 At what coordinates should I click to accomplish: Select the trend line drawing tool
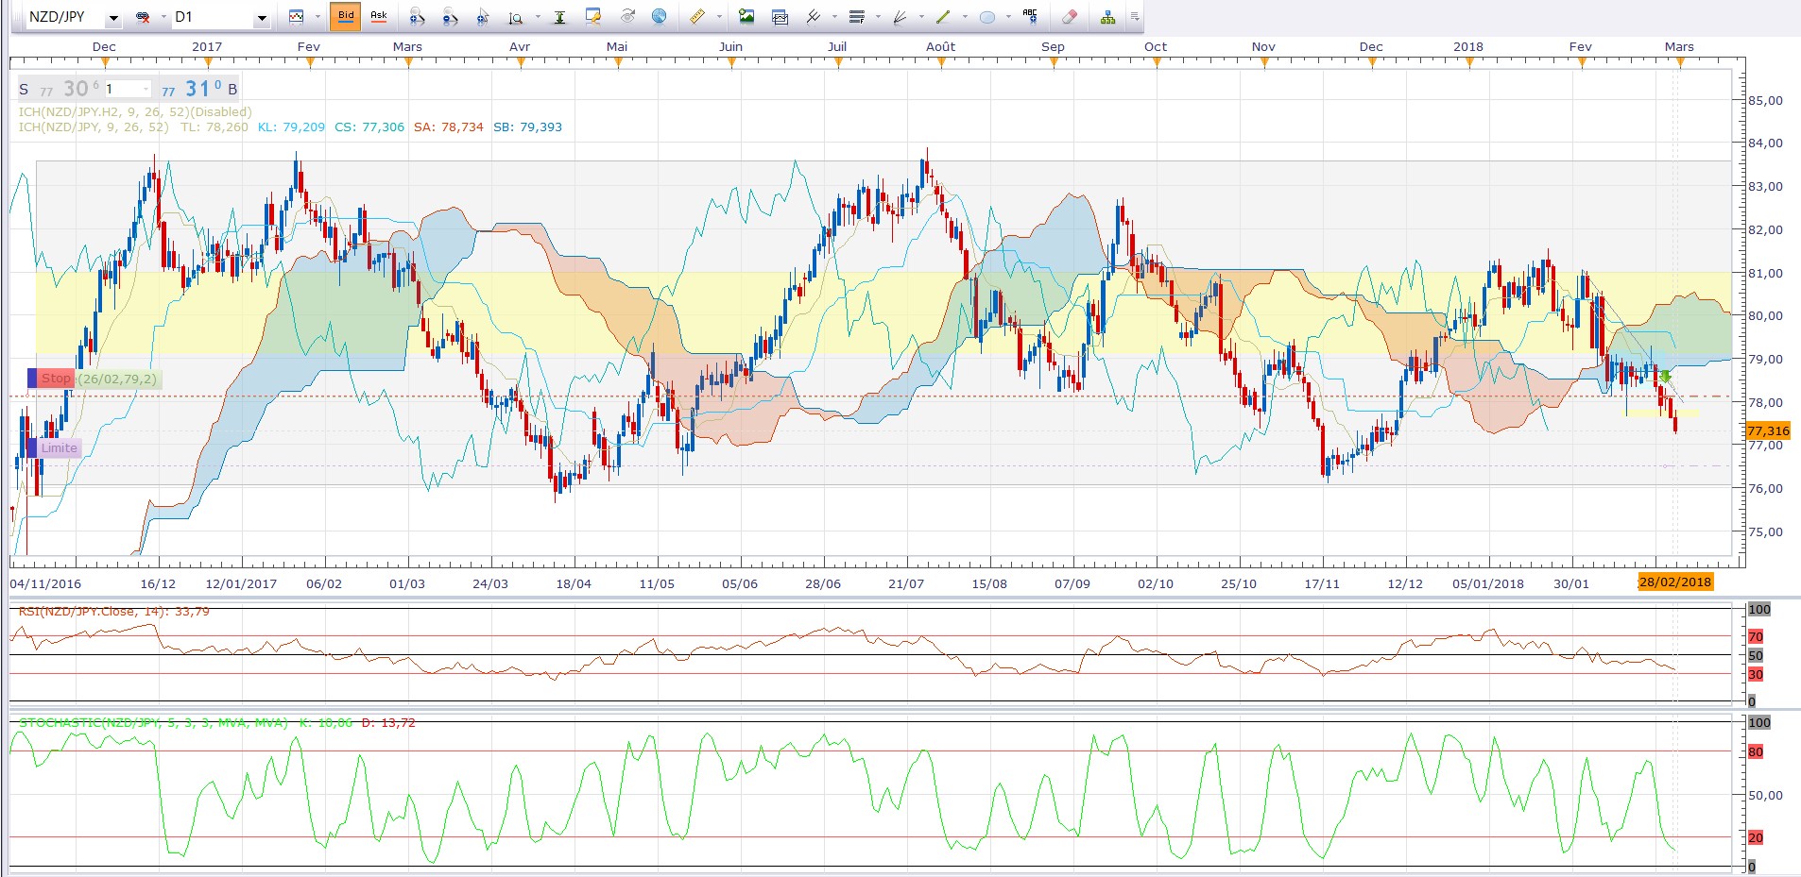tap(943, 17)
